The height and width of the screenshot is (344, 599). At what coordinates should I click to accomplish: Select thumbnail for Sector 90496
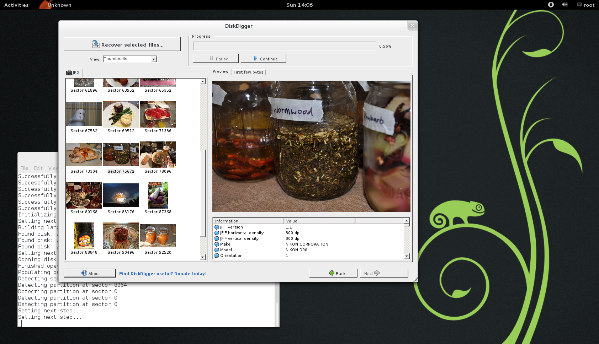[121, 236]
